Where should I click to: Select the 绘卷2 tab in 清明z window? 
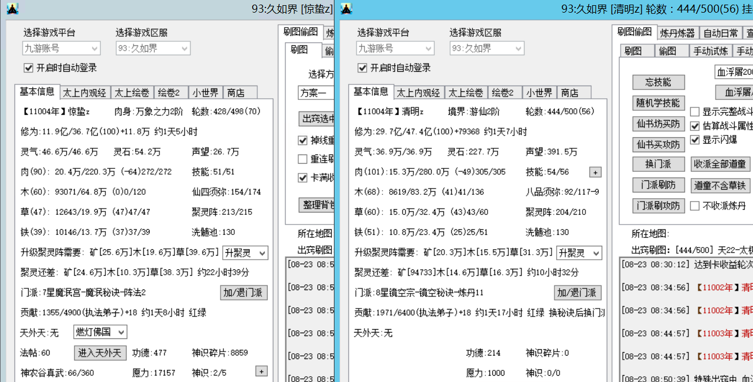point(505,92)
